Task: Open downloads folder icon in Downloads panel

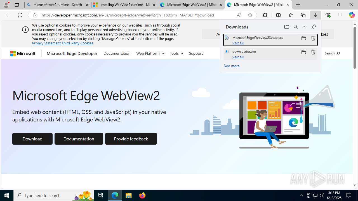Action: [286, 27]
